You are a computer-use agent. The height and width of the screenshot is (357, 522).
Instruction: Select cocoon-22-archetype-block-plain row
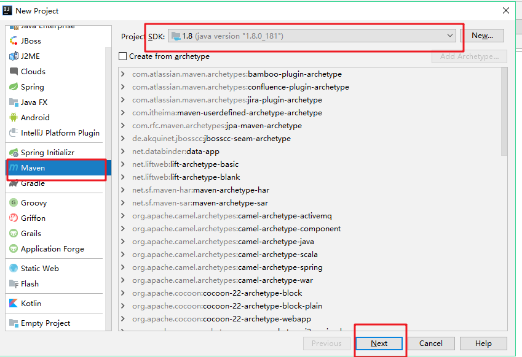[310, 306]
